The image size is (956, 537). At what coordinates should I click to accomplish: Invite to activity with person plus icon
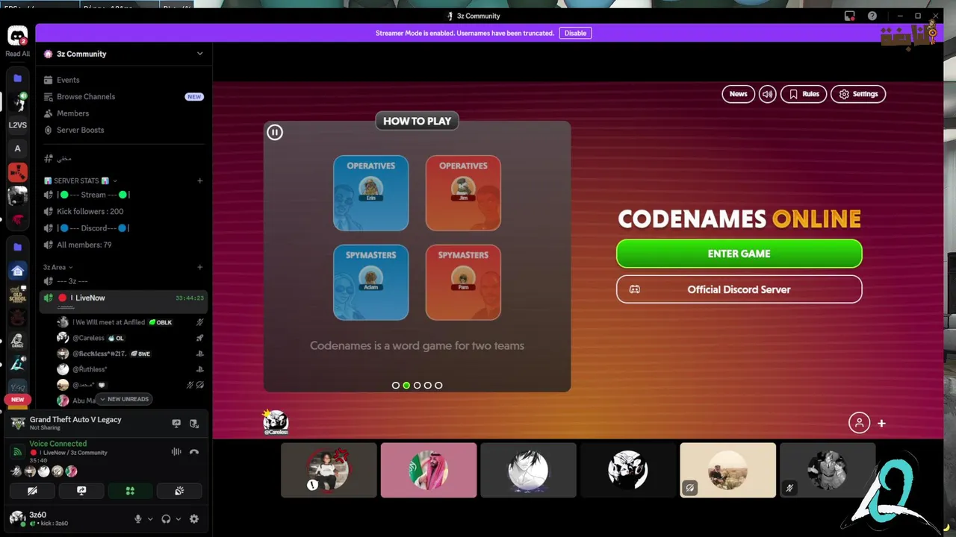click(868, 423)
